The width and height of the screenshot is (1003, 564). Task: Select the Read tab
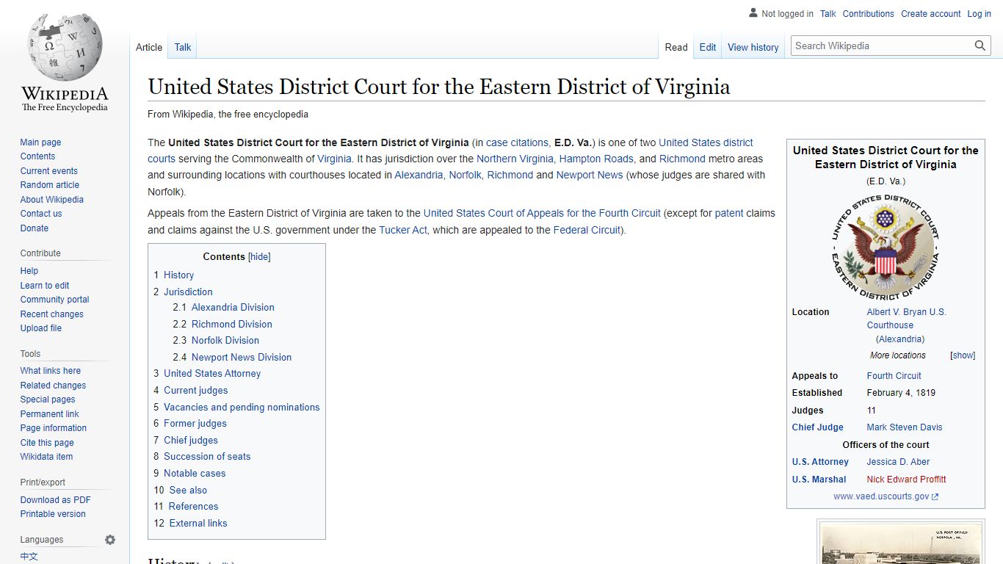click(676, 47)
